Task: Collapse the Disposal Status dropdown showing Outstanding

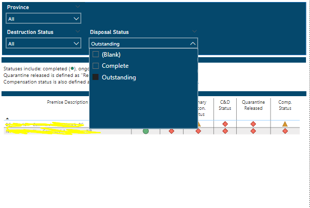Action: pyautogui.click(x=143, y=43)
